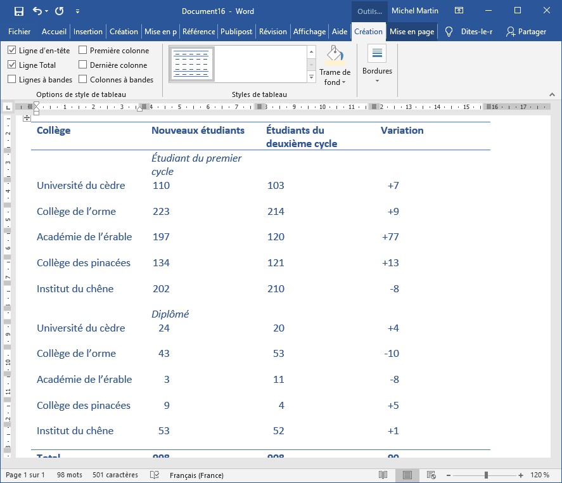This screenshot has height=483, width=562.
Task: Enable Première colonne checkbox
Action: pyautogui.click(x=83, y=51)
